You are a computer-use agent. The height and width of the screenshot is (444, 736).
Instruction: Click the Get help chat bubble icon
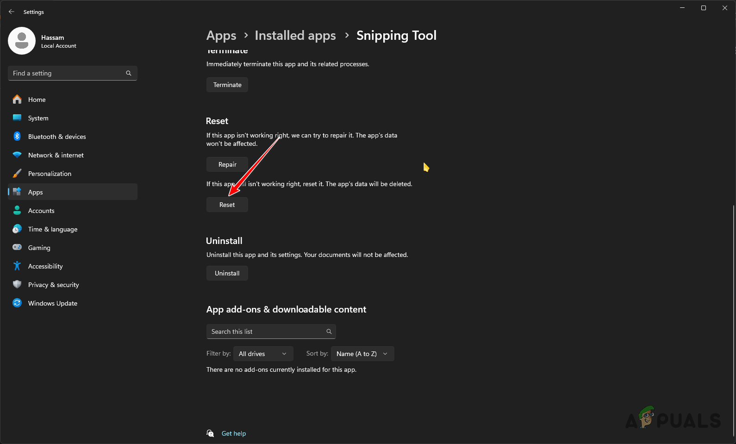(210, 433)
